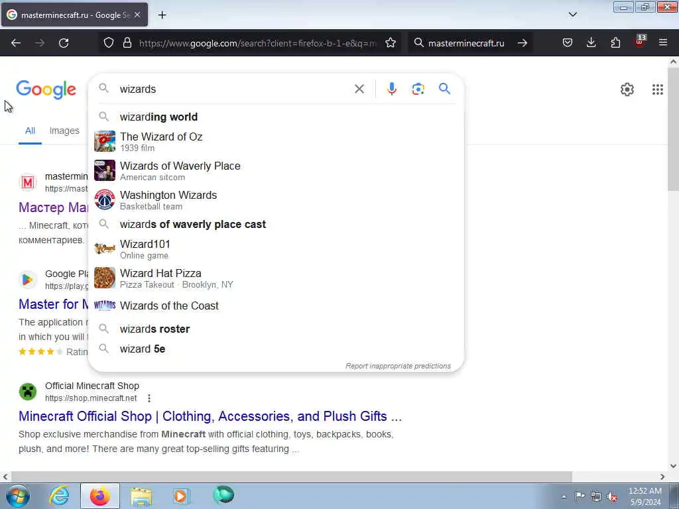
Task: Switch to the Images results tab
Action: point(64,131)
